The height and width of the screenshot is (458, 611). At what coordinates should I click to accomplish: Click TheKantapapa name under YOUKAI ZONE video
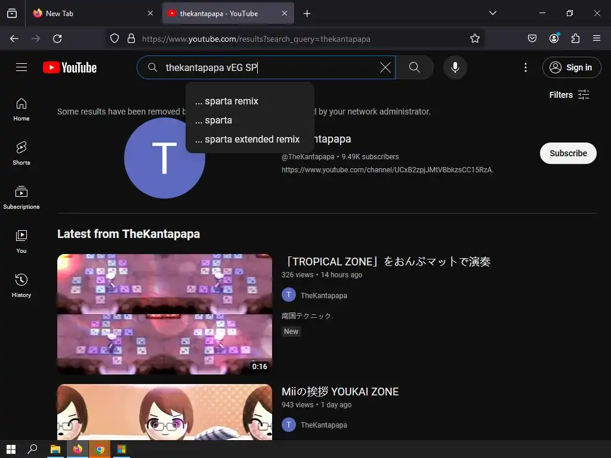pos(323,425)
